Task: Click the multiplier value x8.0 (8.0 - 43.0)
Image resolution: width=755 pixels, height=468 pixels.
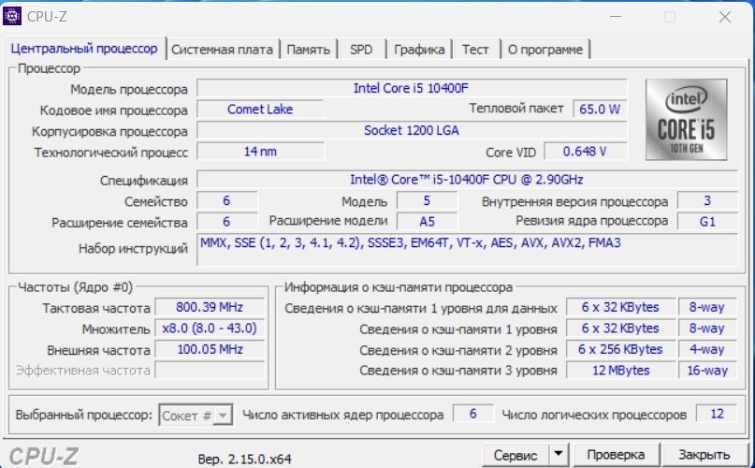Action: click(210, 329)
